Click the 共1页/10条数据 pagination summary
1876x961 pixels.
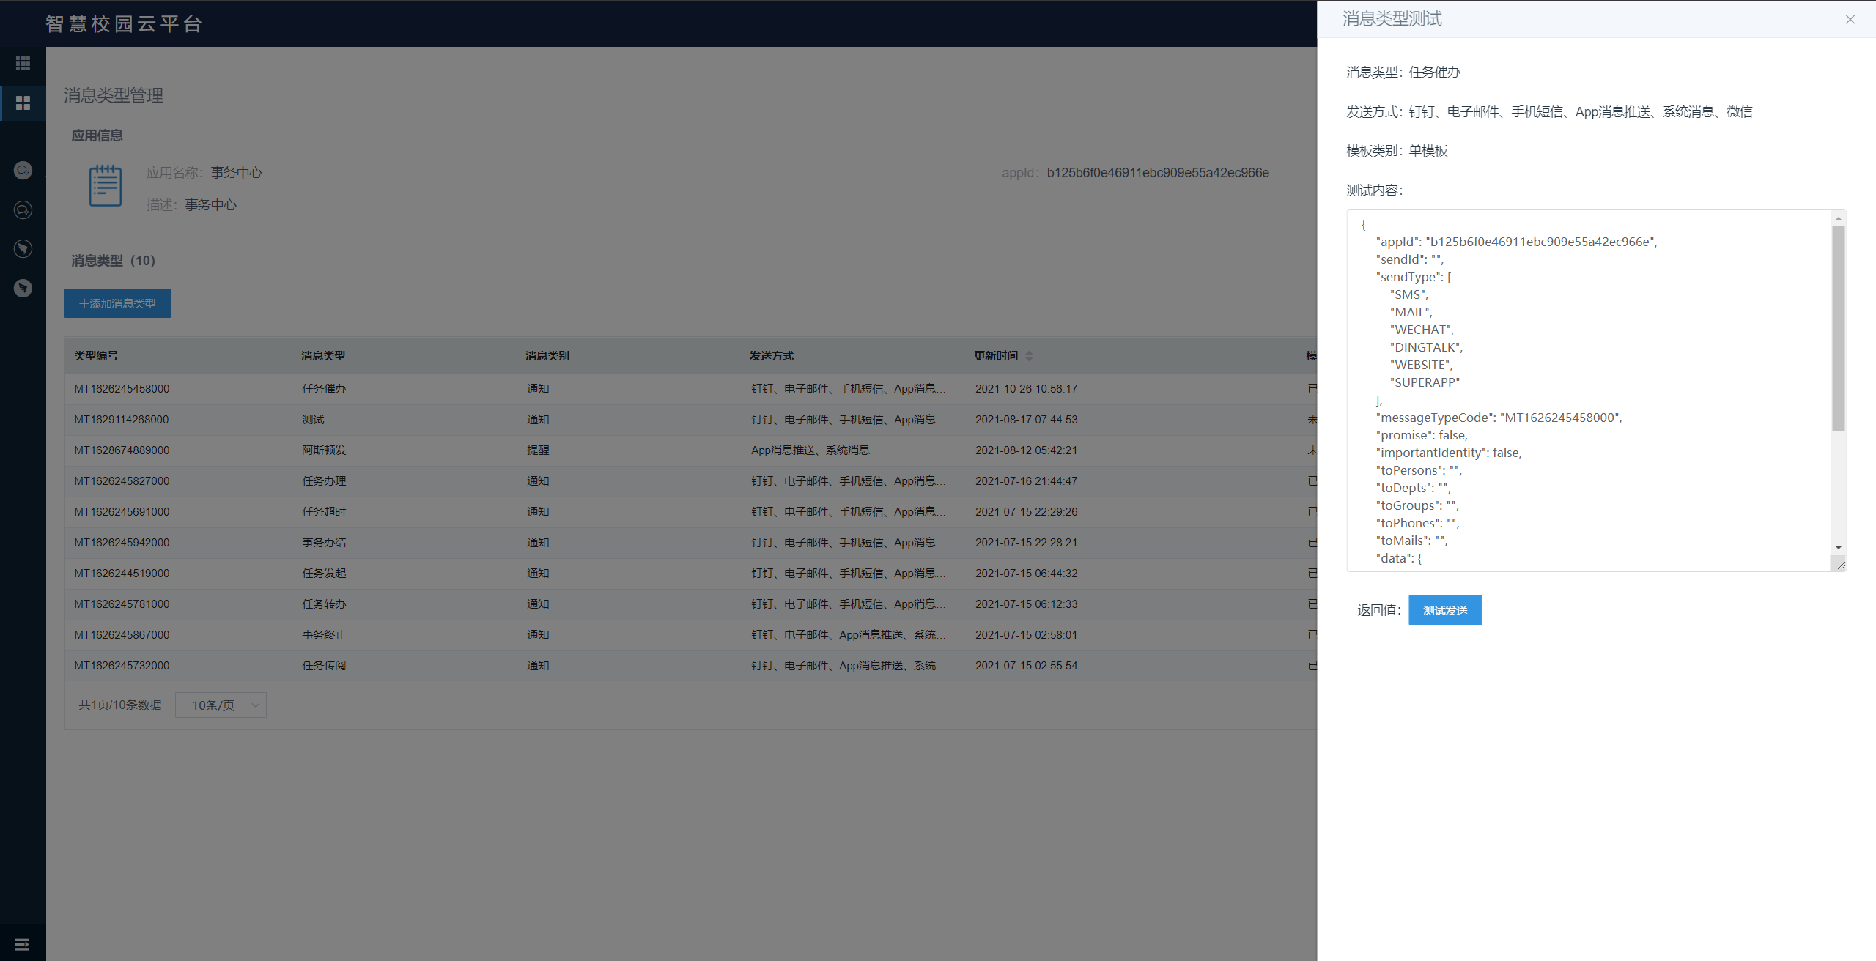[x=120, y=705]
